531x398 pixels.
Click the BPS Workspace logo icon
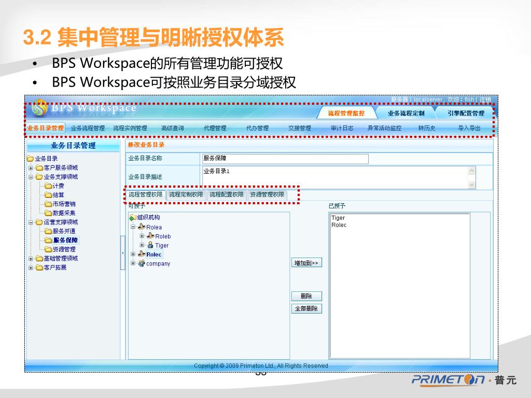(x=39, y=107)
